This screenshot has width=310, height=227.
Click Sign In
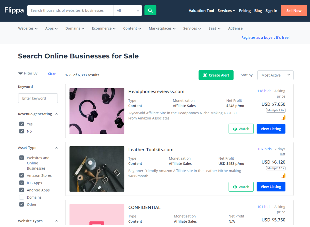271,11
